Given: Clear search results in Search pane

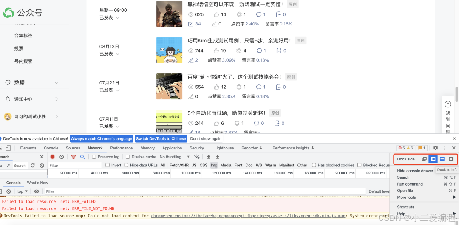Looking at the screenshot, I should [x=42, y=165].
